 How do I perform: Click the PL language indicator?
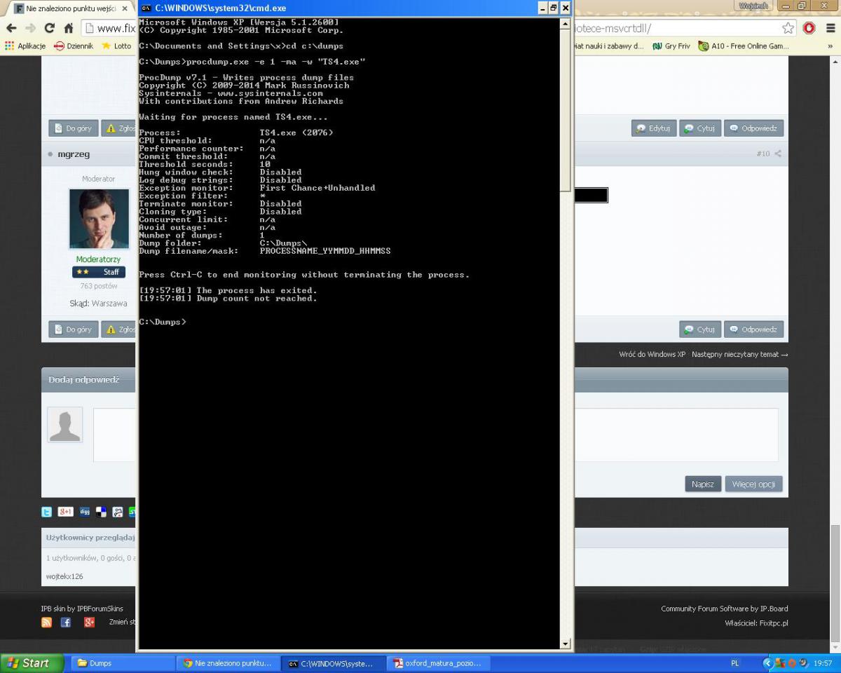735,663
